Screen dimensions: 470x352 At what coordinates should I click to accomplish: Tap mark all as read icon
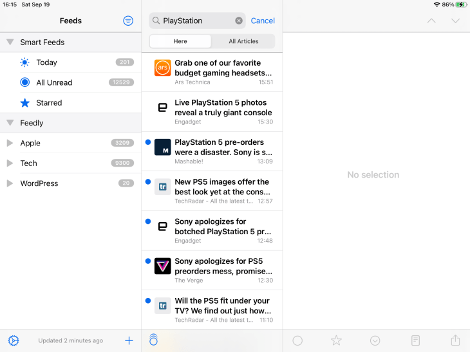[x=153, y=340]
